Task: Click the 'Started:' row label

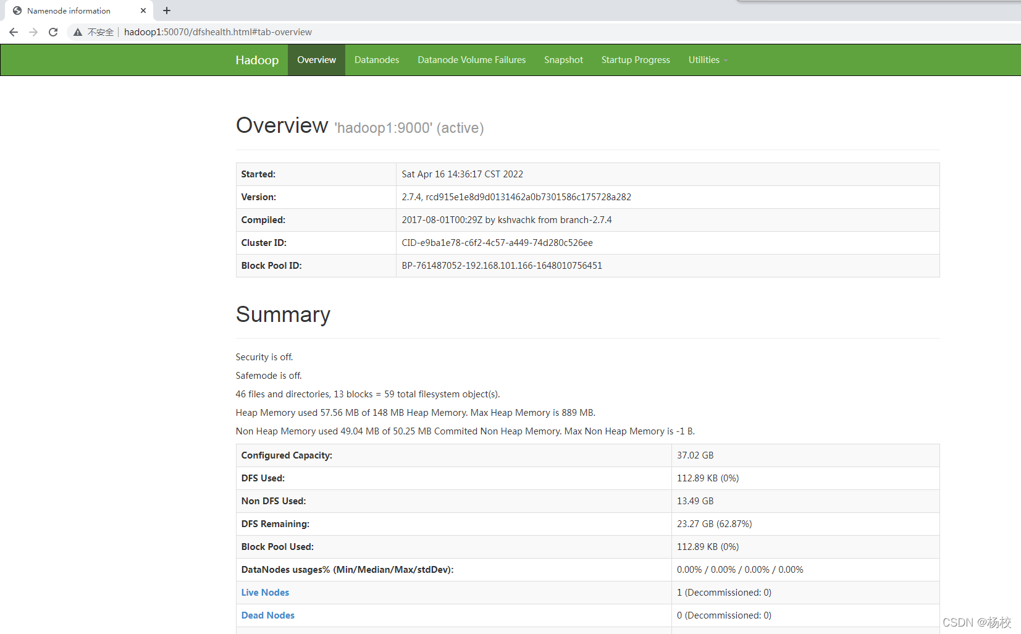Action: click(258, 174)
